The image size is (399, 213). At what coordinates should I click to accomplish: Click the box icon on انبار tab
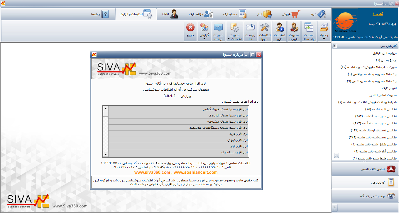click(267, 14)
